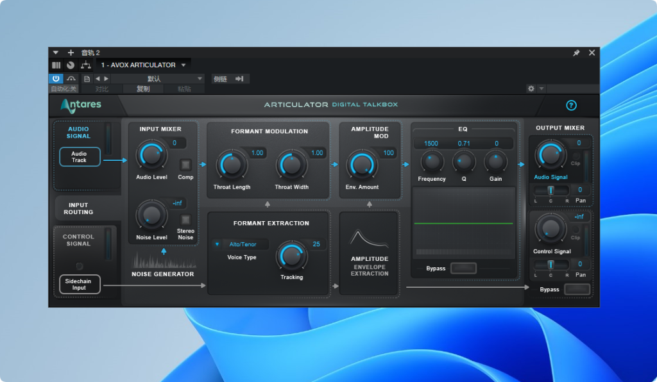Toggle the Output Mixer Bypass switch
This screenshot has height=382, width=657.
coord(577,289)
